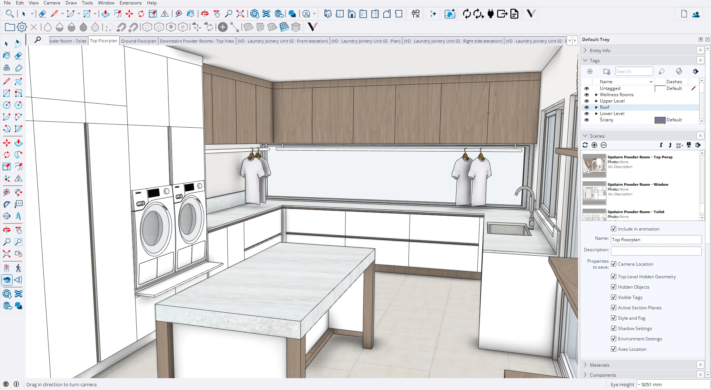711x390 pixels.
Task: Expand the Roof tag folder
Action: coord(597,107)
